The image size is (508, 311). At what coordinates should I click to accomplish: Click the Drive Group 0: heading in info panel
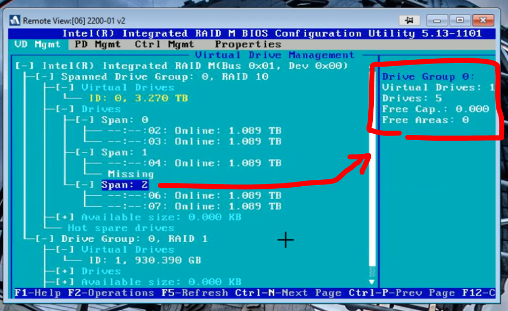(x=429, y=77)
